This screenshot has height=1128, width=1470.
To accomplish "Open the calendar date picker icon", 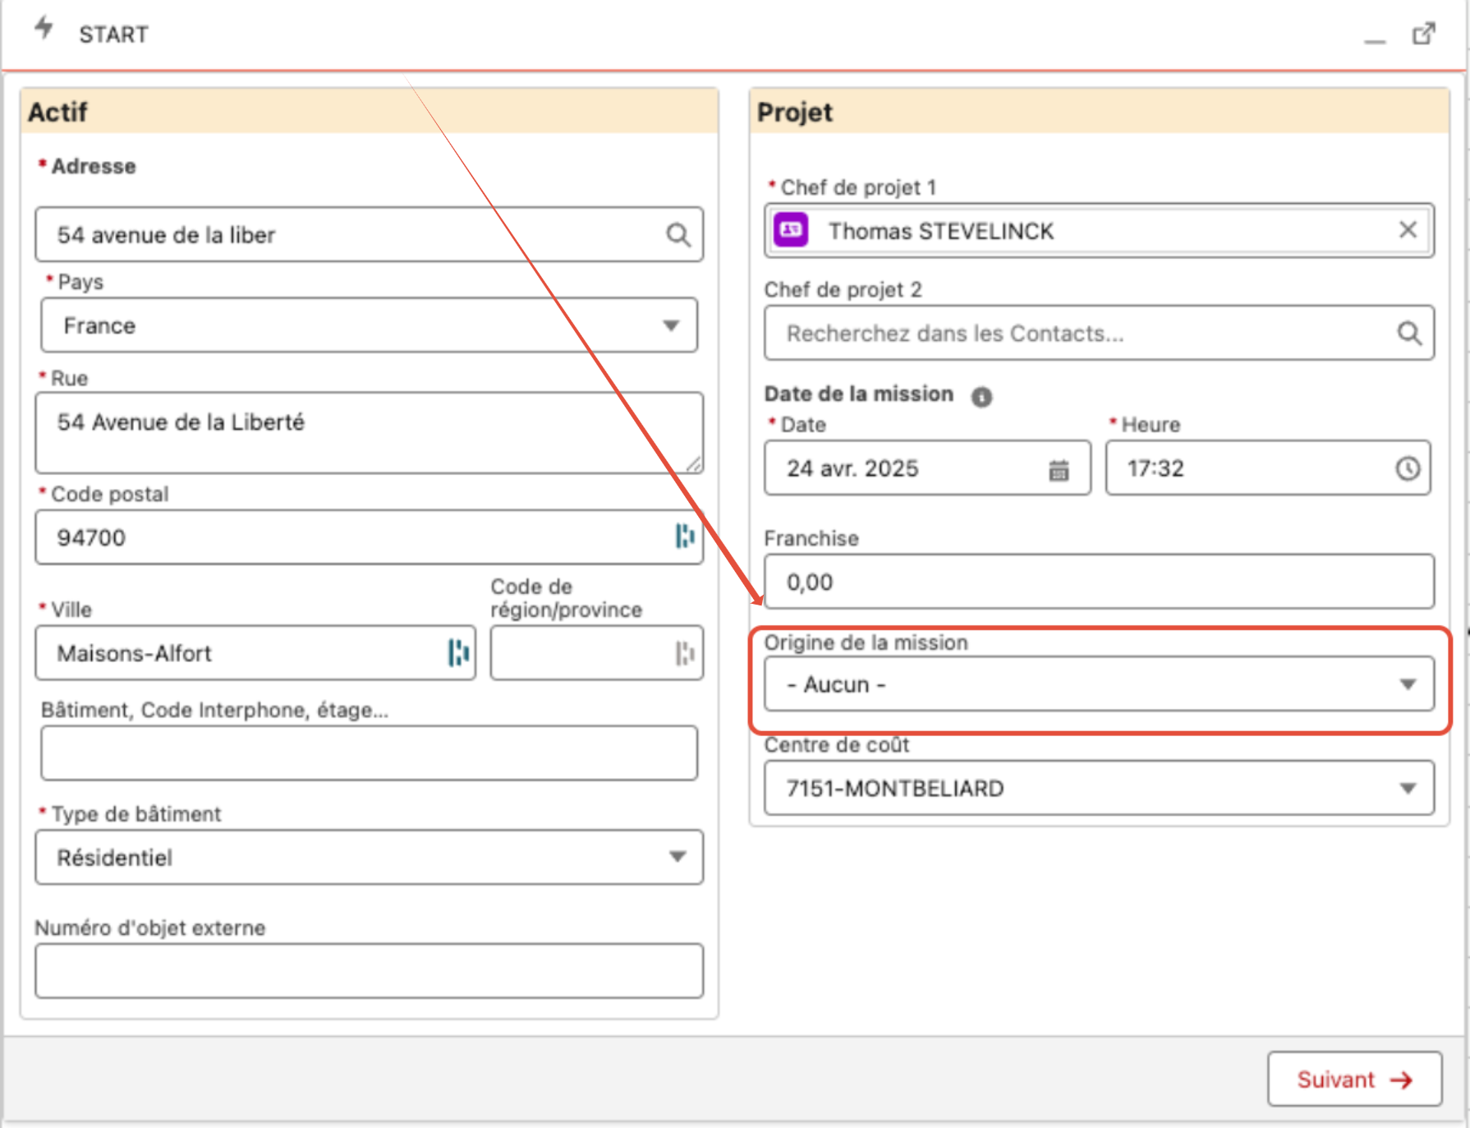I will 1059,469.
